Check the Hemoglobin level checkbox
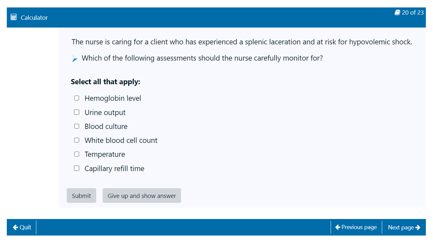The width and height of the screenshot is (433, 242). (77, 98)
